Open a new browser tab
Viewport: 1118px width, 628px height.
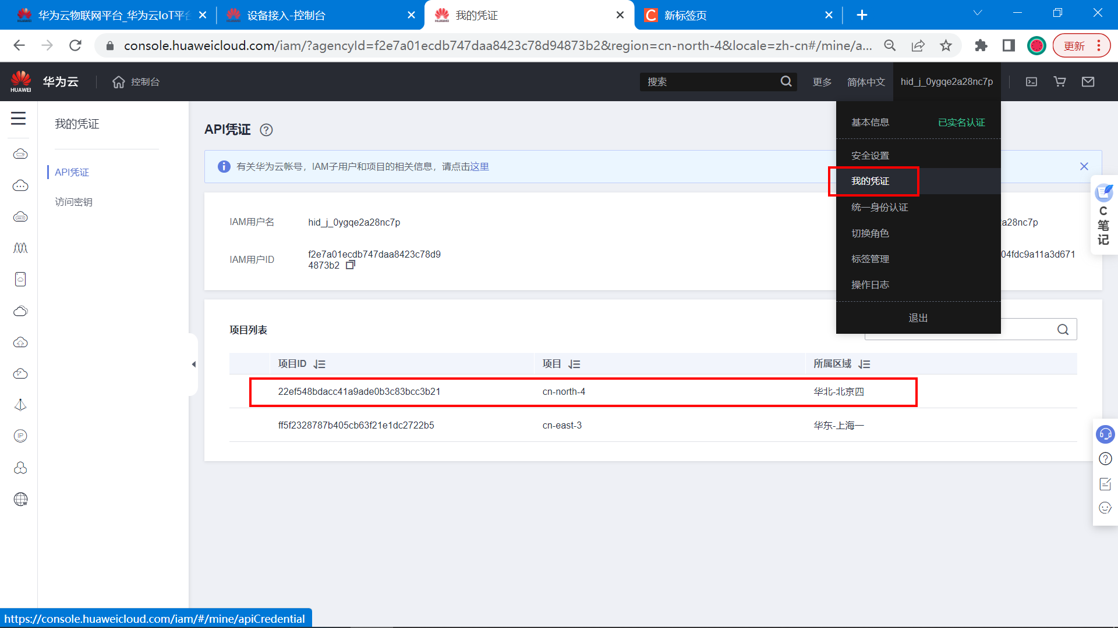click(x=862, y=15)
